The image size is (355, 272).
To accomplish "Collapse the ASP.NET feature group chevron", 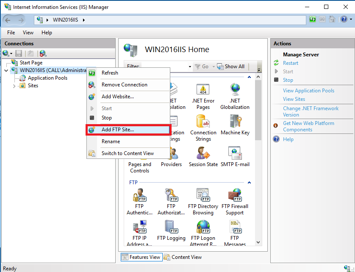I will 249,77.
